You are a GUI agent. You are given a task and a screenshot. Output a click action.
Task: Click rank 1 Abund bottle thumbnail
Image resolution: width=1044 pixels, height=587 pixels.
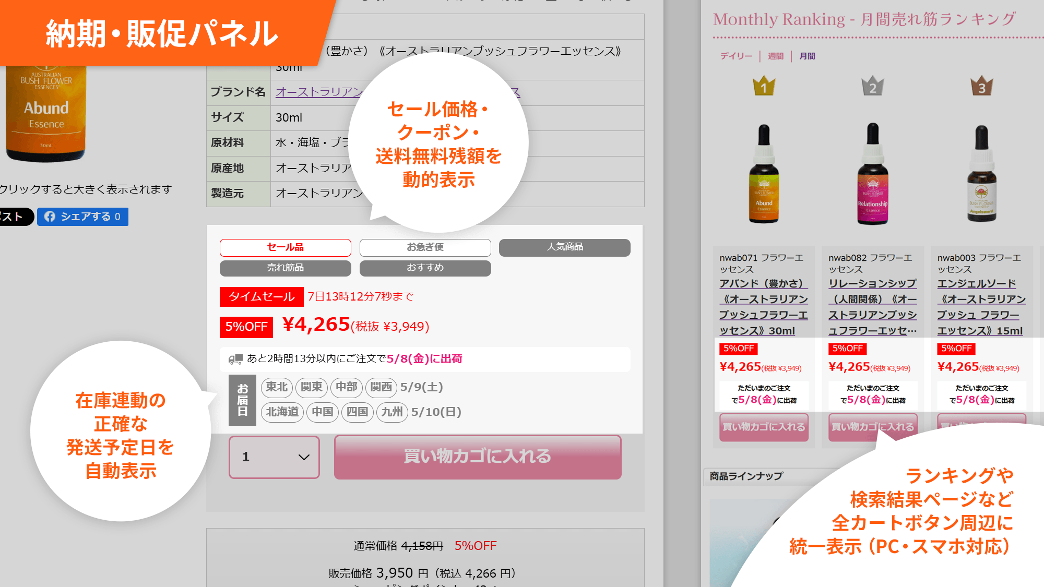[x=764, y=174]
